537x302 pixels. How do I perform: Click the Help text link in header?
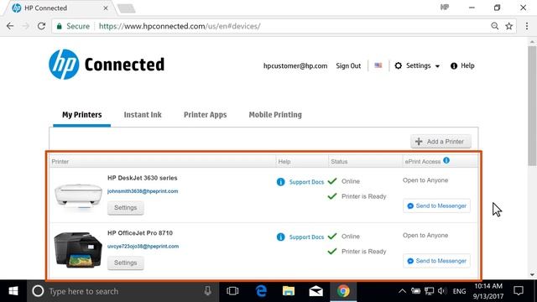[x=467, y=65]
